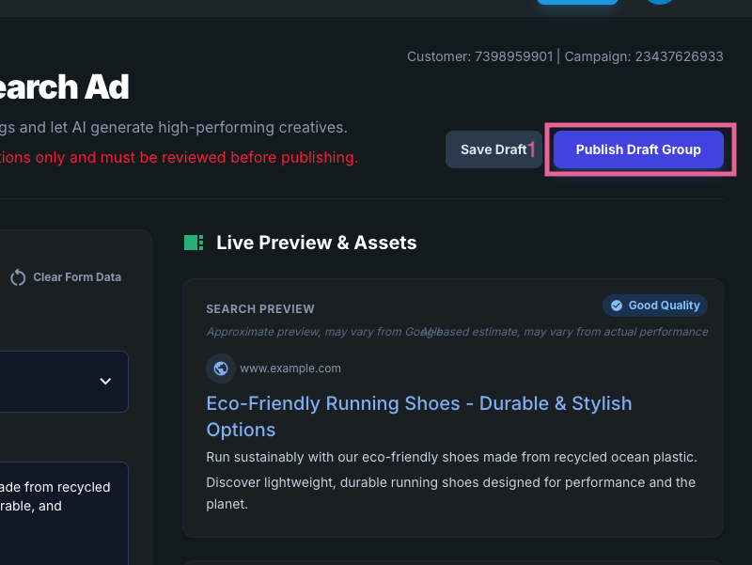Select the Campaign ID 23437626933

click(681, 56)
